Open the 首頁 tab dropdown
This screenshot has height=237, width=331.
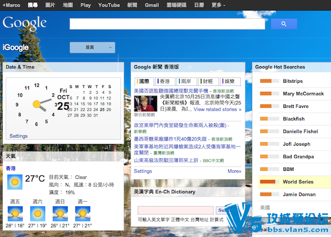point(92,48)
